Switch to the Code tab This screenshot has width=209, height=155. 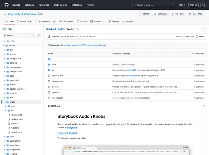(x=9, y=21)
